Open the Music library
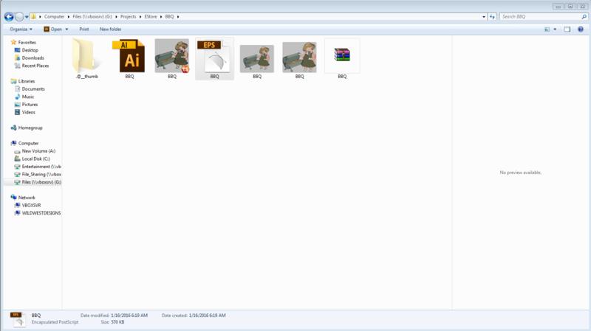The image size is (591, 331). (x=27, y=97)
